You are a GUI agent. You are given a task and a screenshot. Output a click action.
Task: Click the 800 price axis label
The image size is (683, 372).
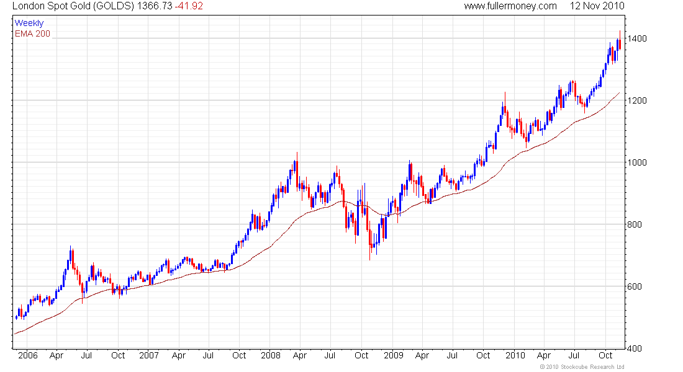click(635, 224)
